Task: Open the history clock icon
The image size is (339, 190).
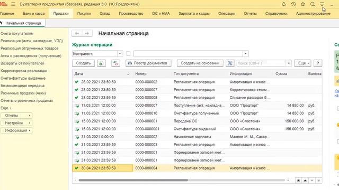Action: tap(293, 4)
